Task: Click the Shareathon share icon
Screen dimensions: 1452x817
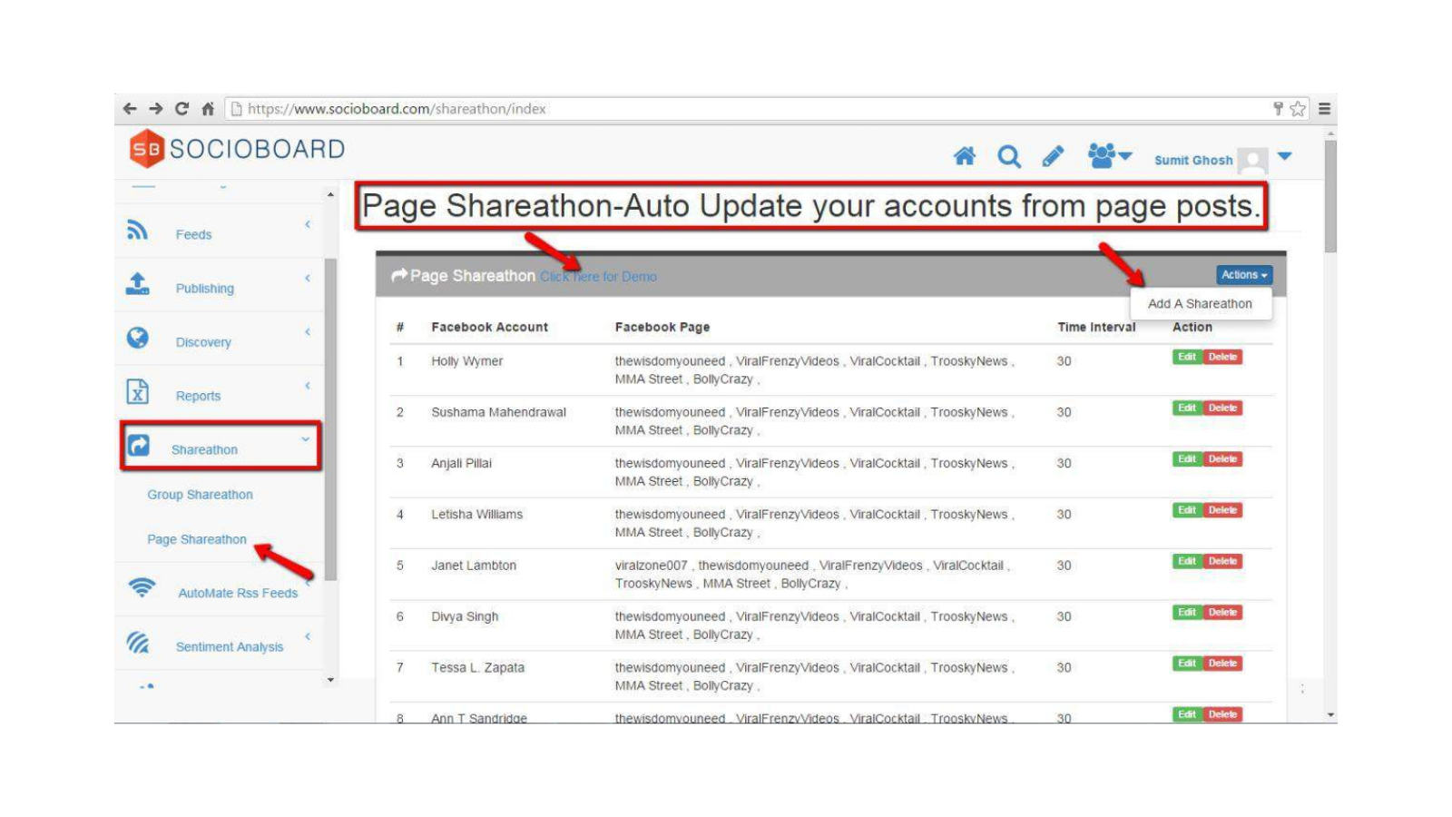Action: point(138,445)
